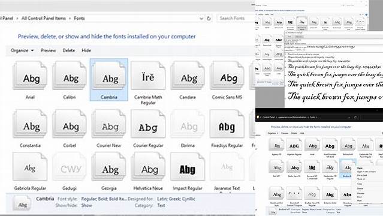The image size is (383, 216).
Task: Click Hide in dark-titled window toolbar
Action: [302, 133]
